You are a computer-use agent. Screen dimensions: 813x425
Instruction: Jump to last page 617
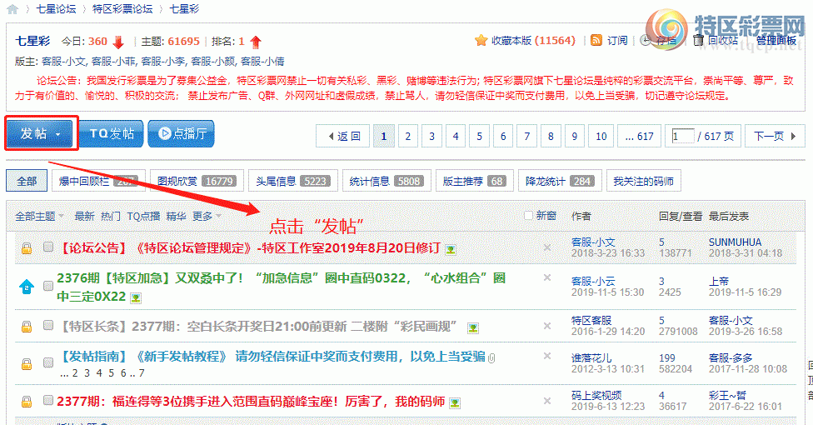(639, 136)
